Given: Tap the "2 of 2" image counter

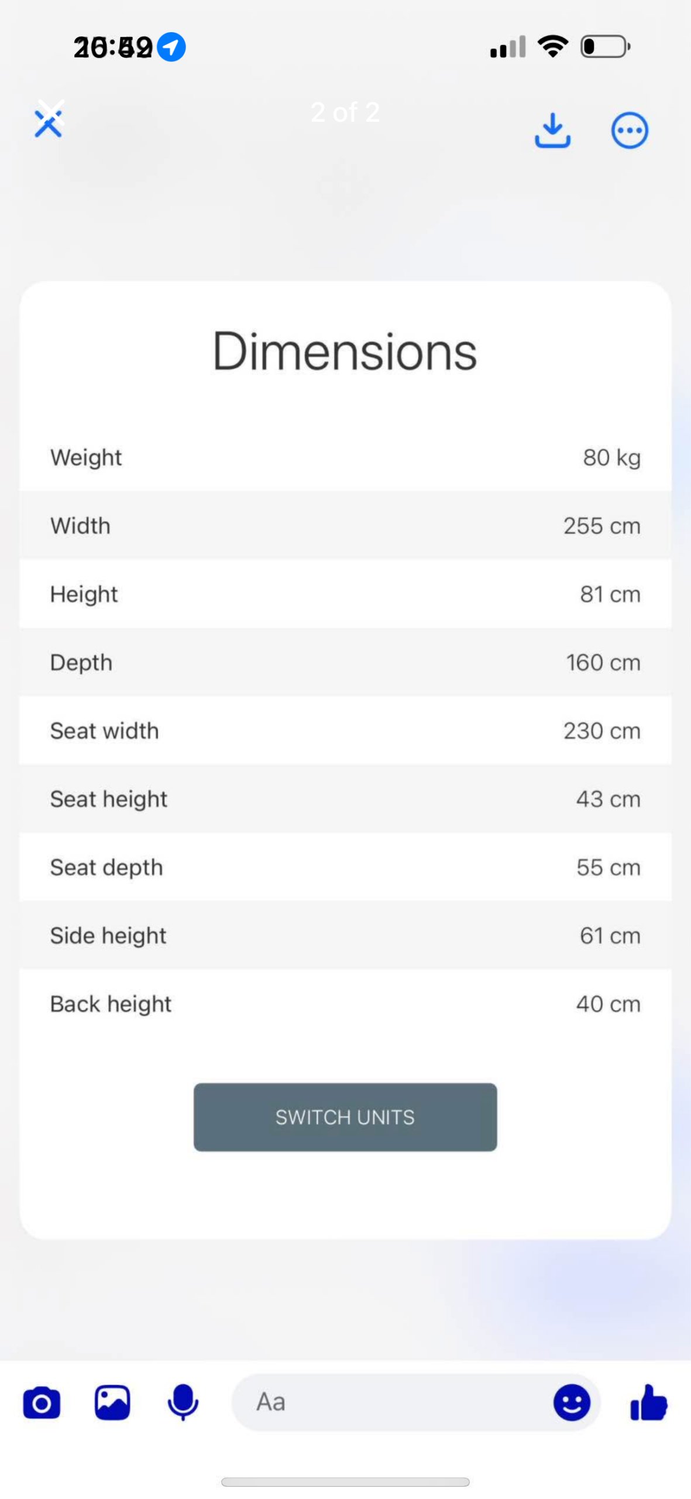Looking at the screenshot, I should click(345, 112).
